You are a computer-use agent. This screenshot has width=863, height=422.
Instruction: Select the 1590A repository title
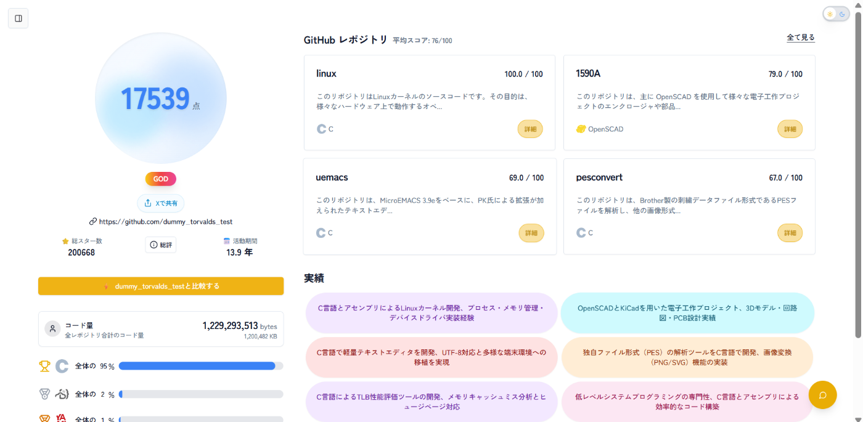[x=588, y=73]
